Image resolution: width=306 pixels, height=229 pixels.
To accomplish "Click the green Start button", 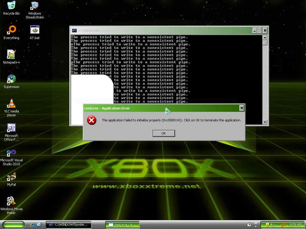I will tap(14, 225).
